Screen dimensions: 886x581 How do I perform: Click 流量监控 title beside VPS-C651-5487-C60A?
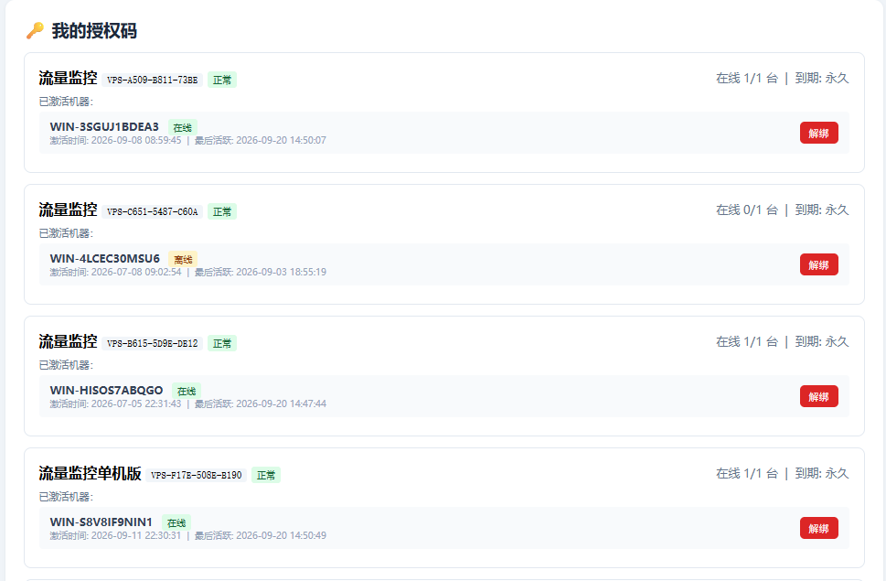pos(68,210)
